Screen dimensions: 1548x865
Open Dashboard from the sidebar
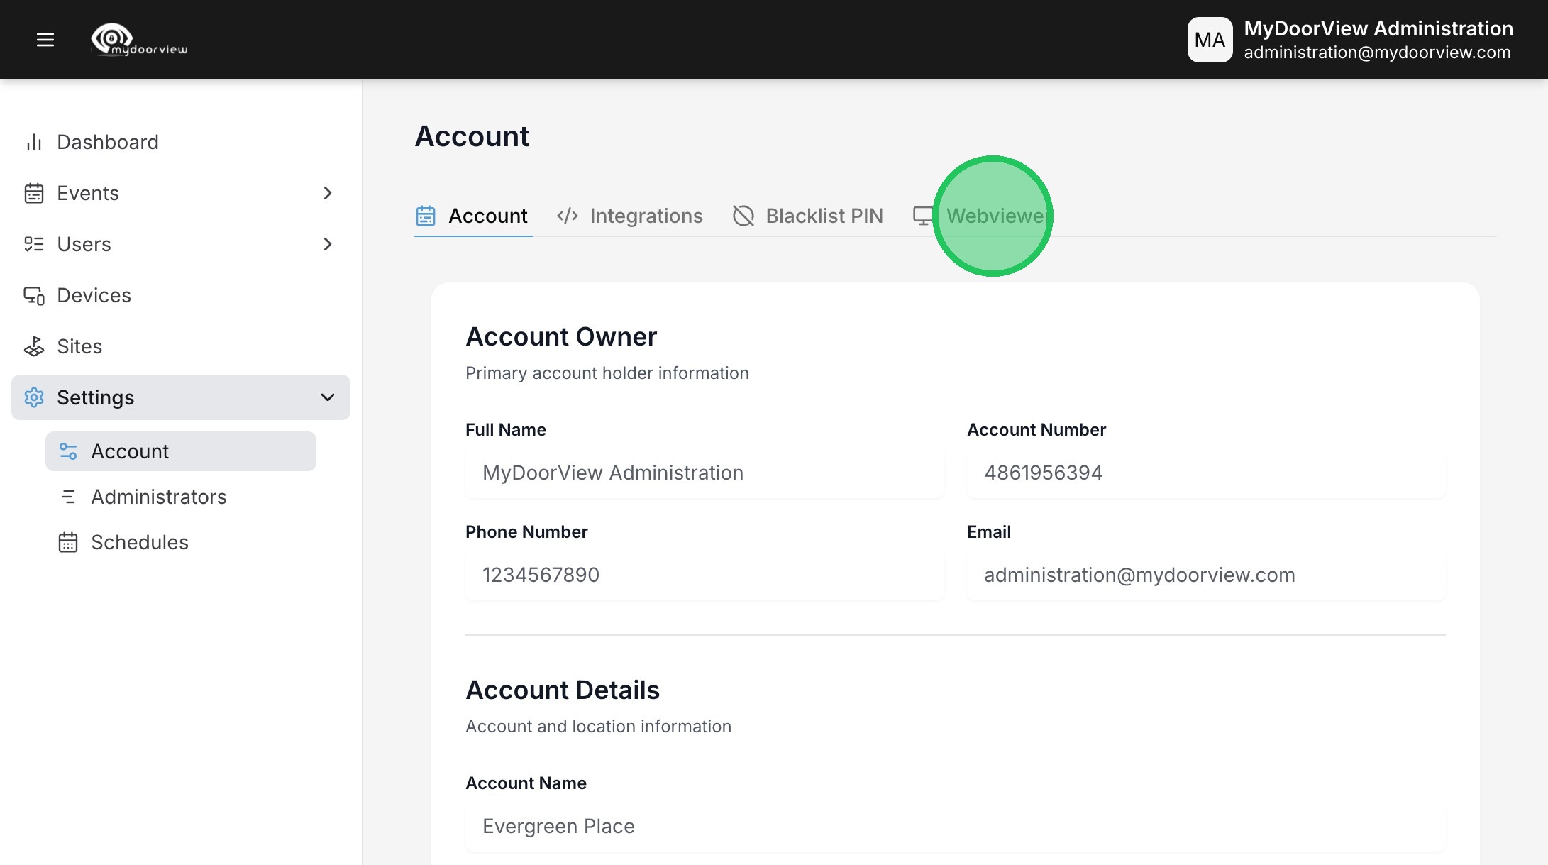107,142
